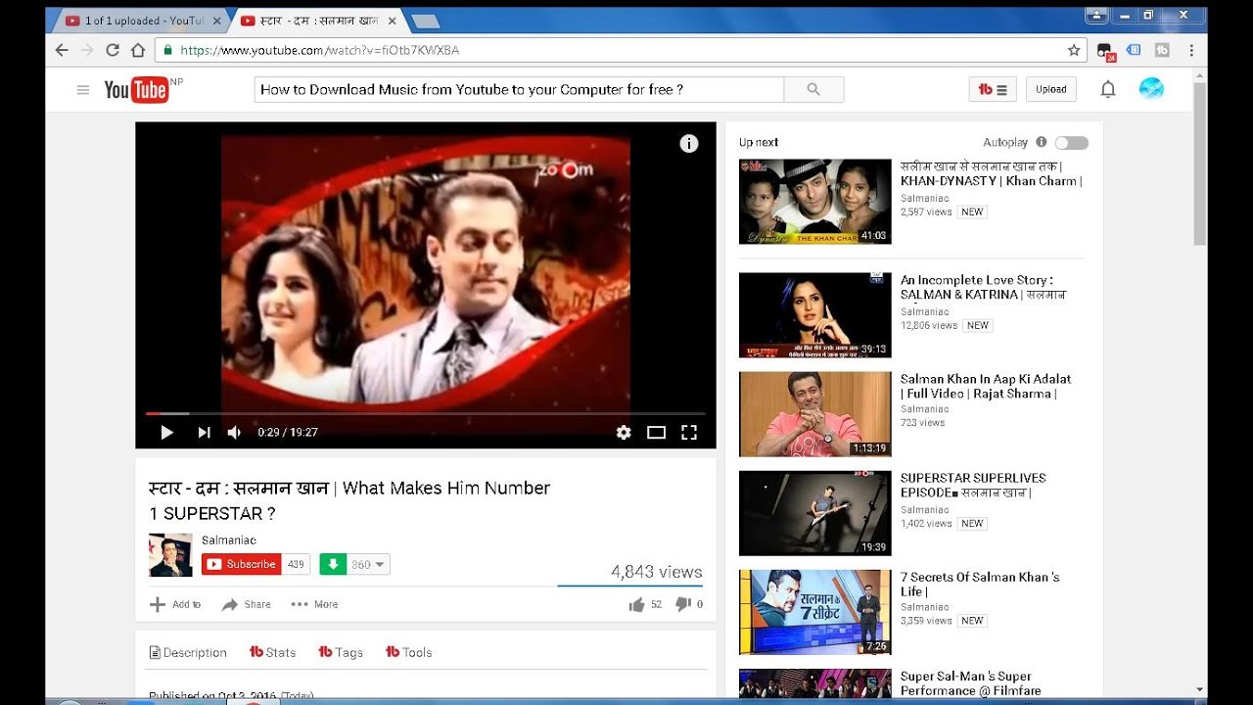Open the YouTube hamburger guide menu

tap(83, 90)
